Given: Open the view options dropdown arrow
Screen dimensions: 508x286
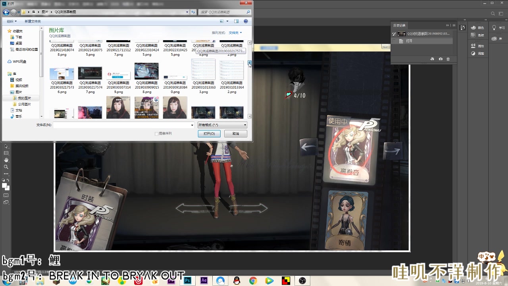Looking at the screenshot, I should point(227,21).
